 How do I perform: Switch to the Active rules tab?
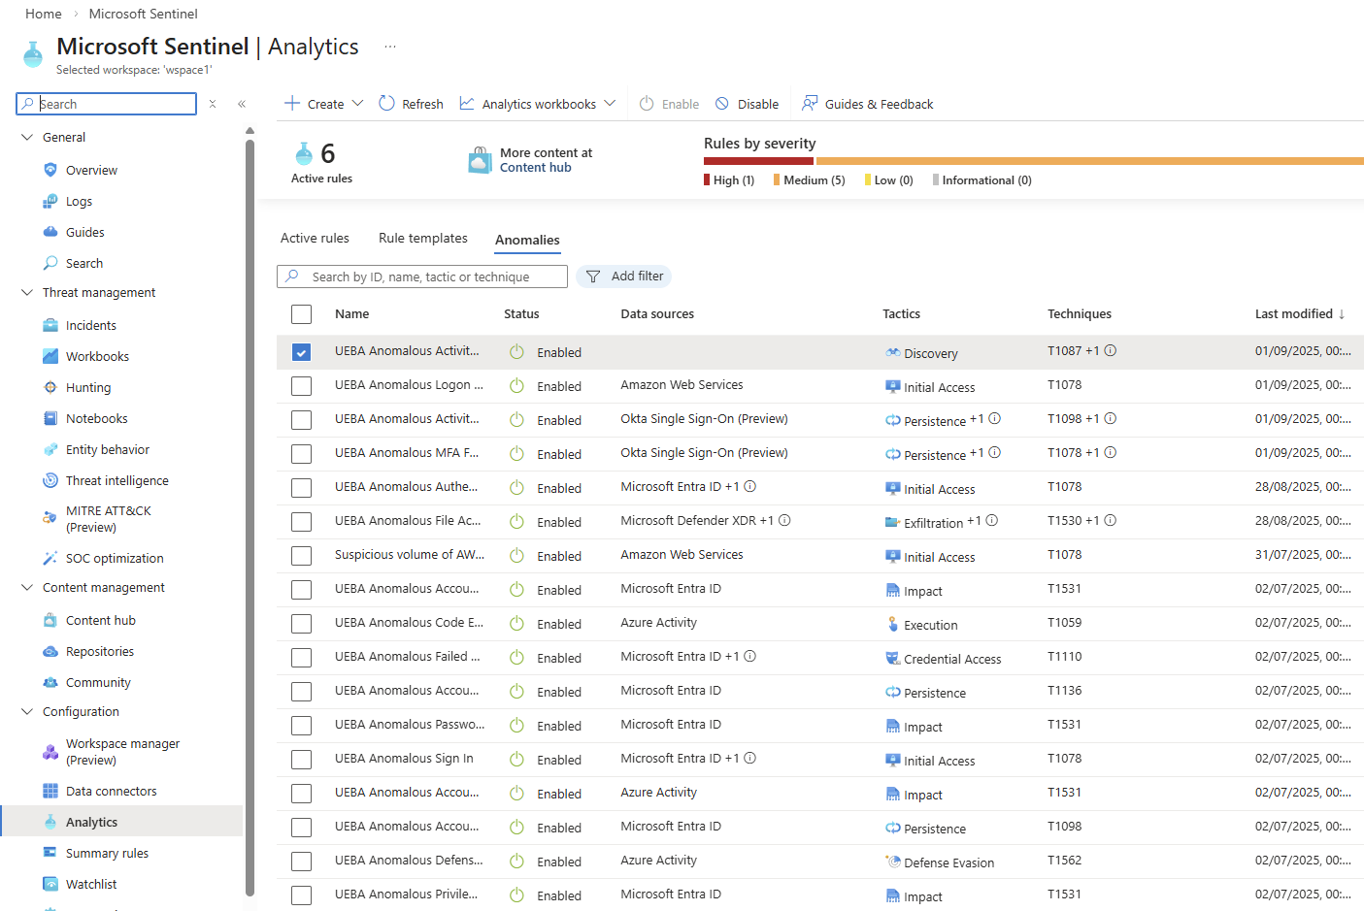(x=315, y=239)
